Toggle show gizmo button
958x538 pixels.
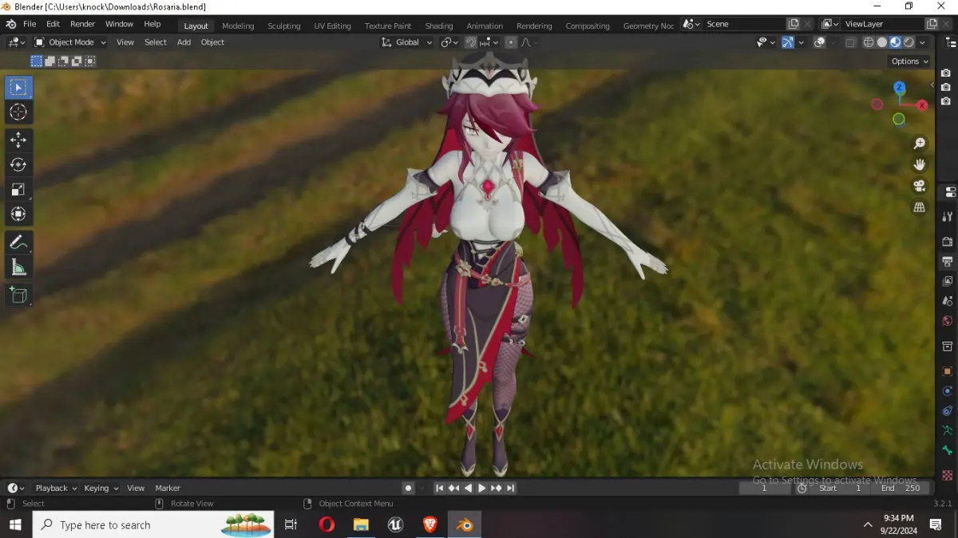[788, 42]
